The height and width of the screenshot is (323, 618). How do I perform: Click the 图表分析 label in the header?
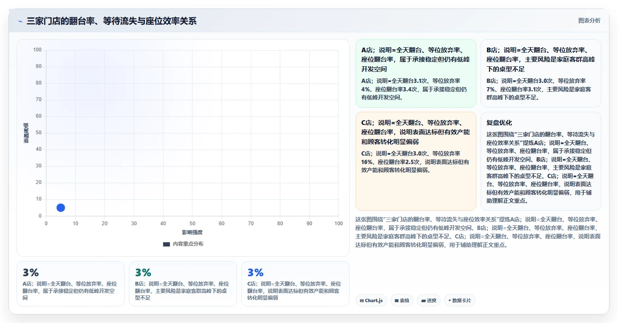click(589, 20)
